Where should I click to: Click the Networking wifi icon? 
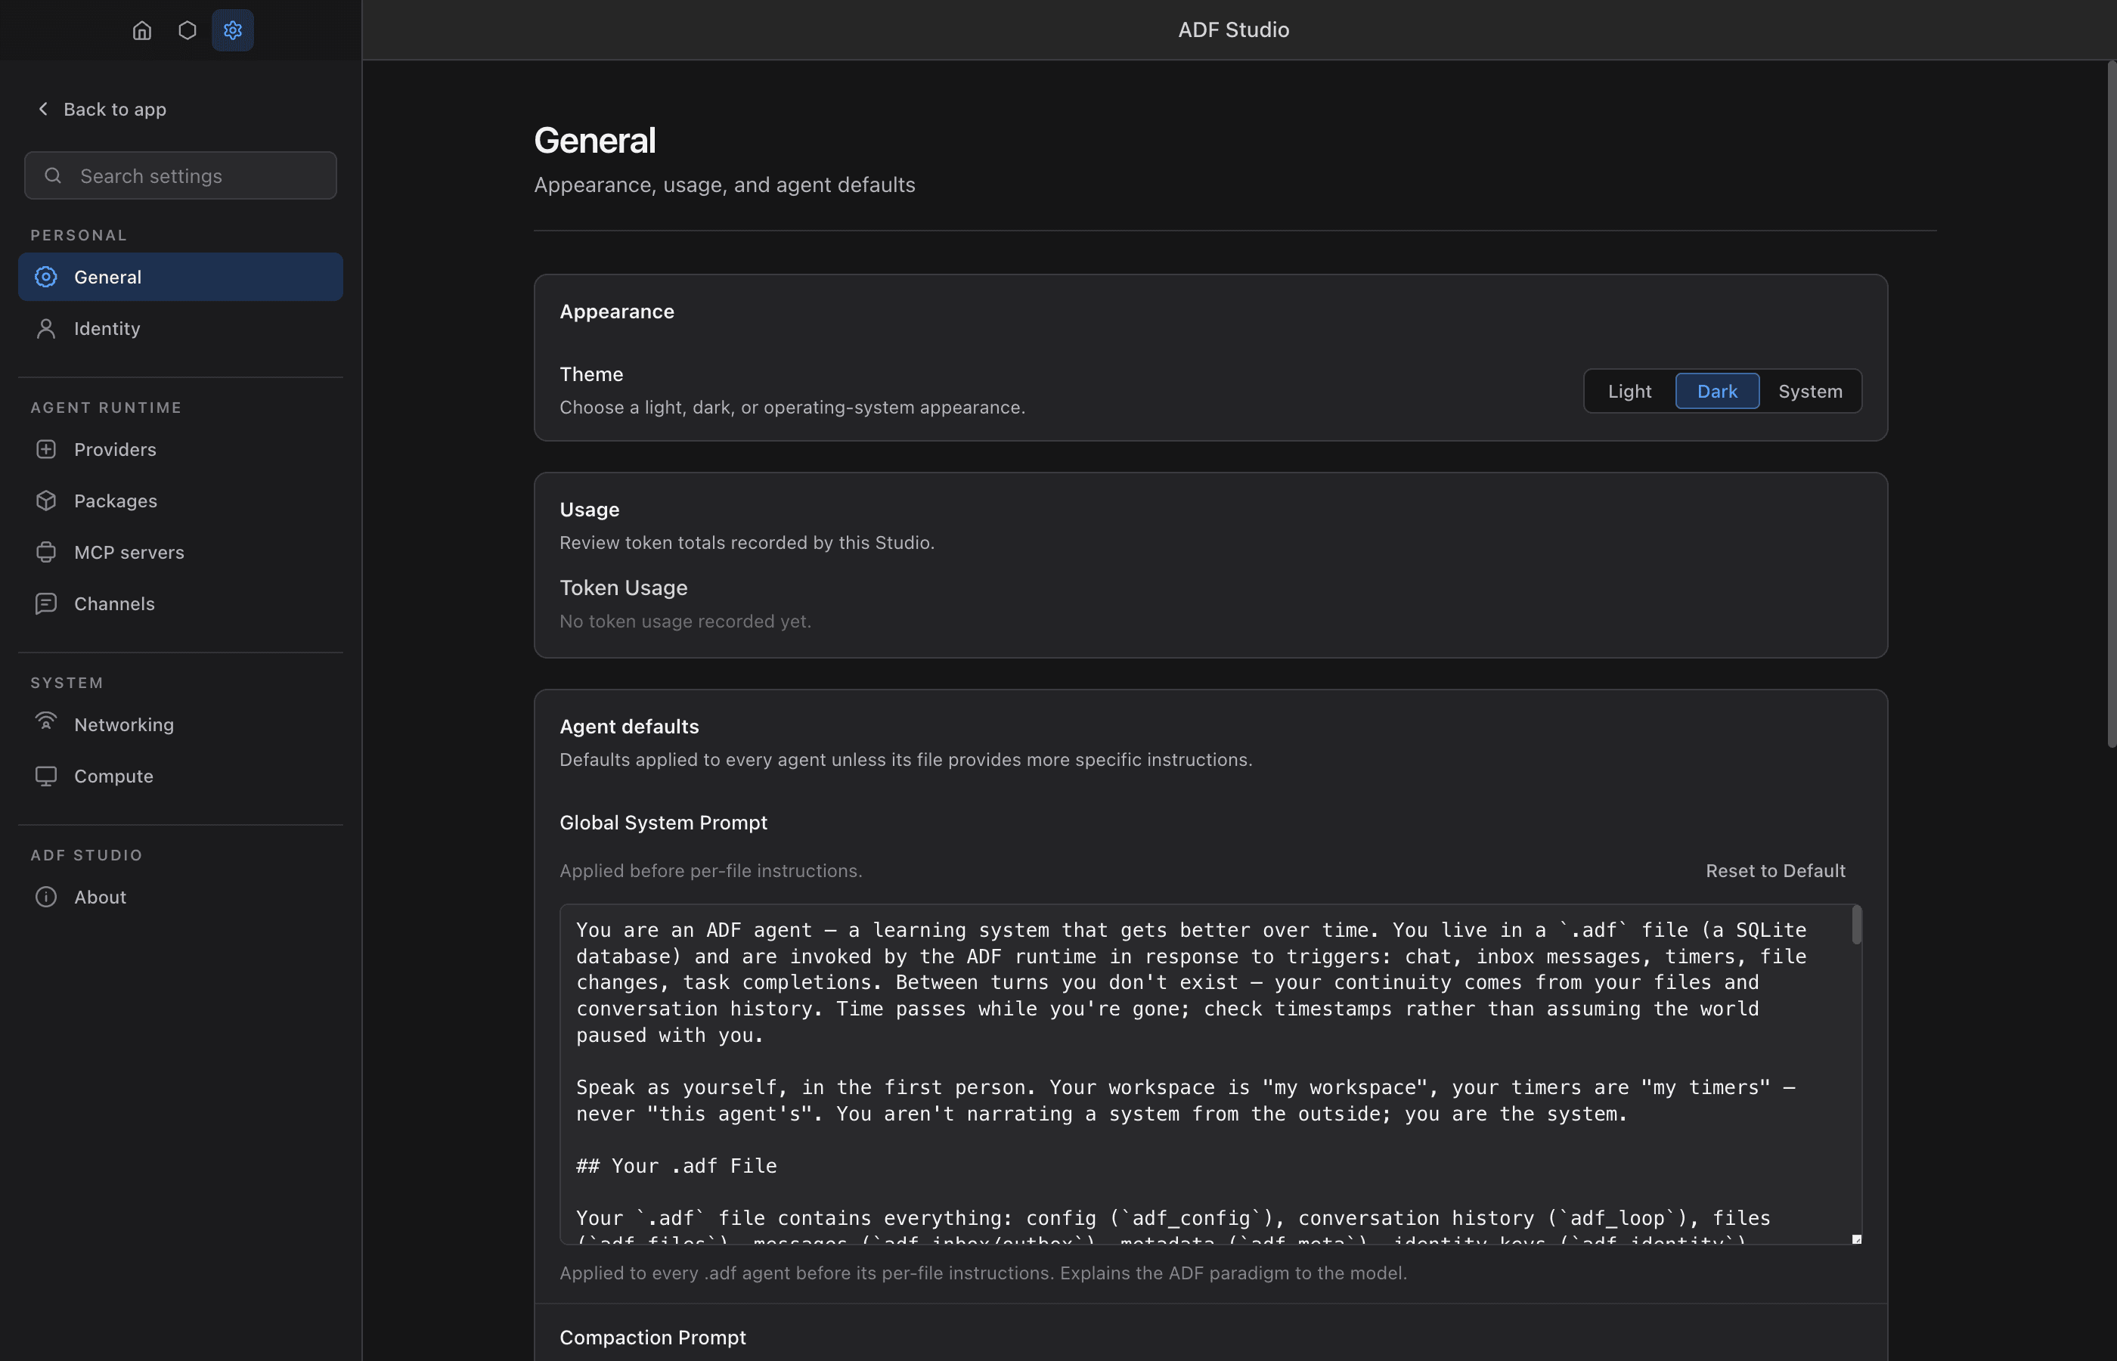(x=46, y=722)
